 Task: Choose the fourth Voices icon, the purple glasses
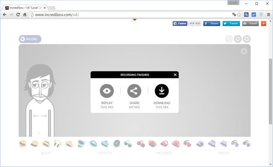pyautogui.click(x=235, y=144)
